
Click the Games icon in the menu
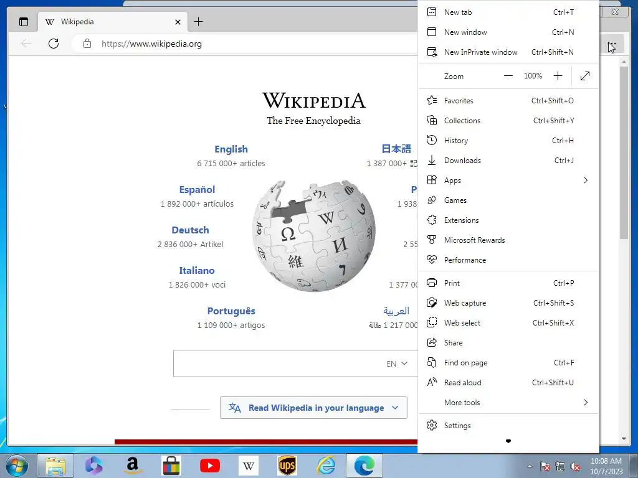coord(432,200)
